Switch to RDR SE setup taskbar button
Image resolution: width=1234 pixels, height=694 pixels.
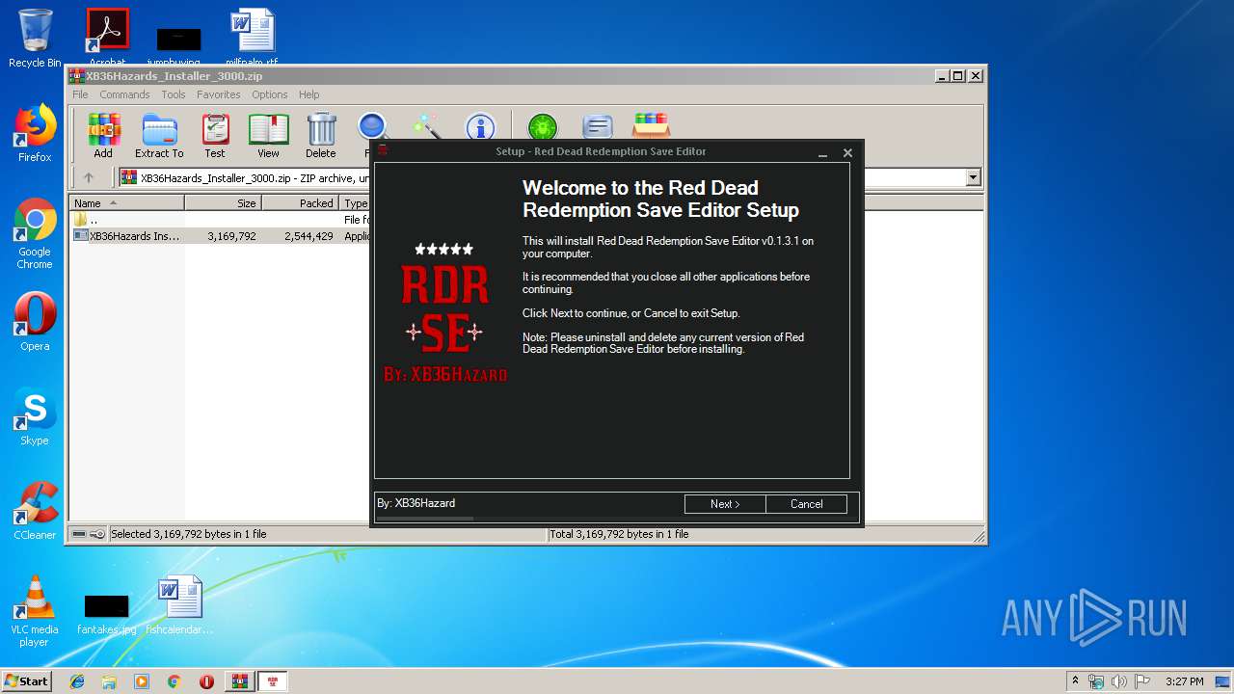[x=273, y=681]
